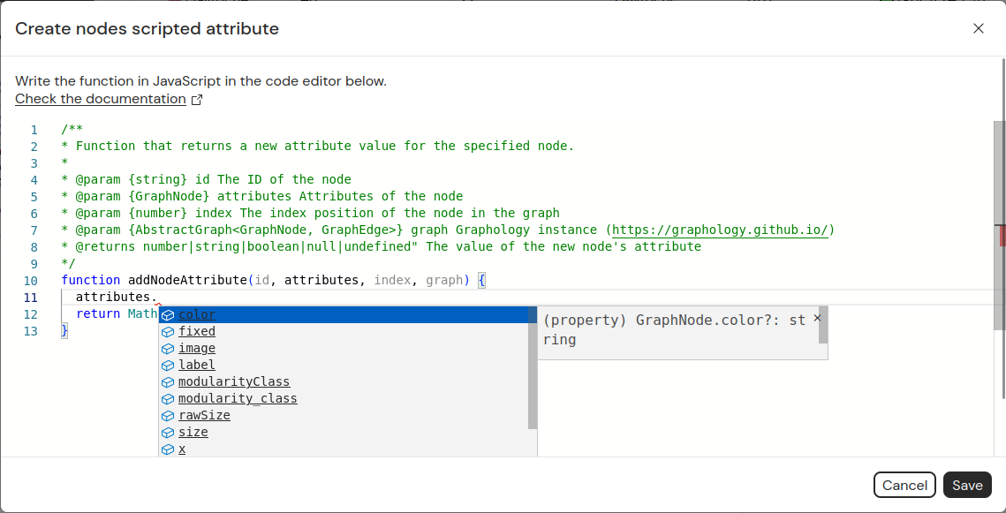This screenshot has width=1006, height=513.
Task: Click the property icon next to "modularityClass"
Action: coord(168,381)
